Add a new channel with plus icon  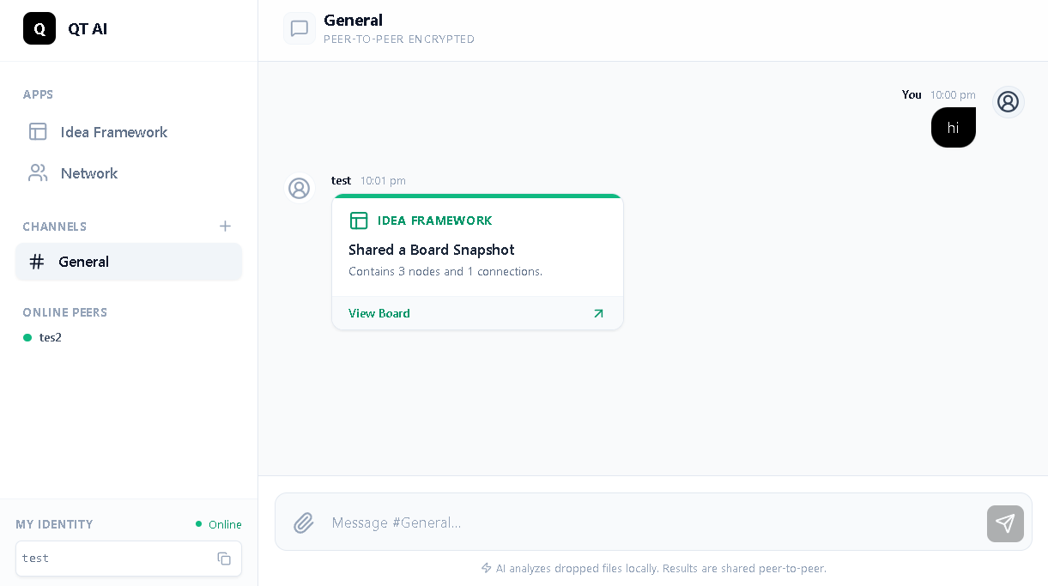[225, 227]
